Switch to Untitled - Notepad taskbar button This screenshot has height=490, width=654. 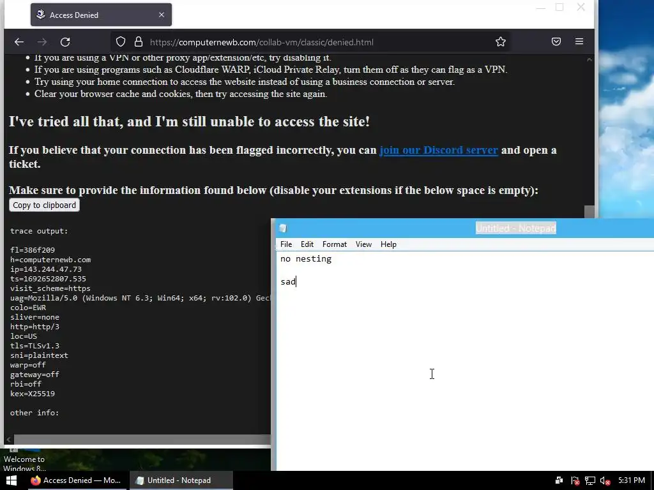[x=179, y=480]
